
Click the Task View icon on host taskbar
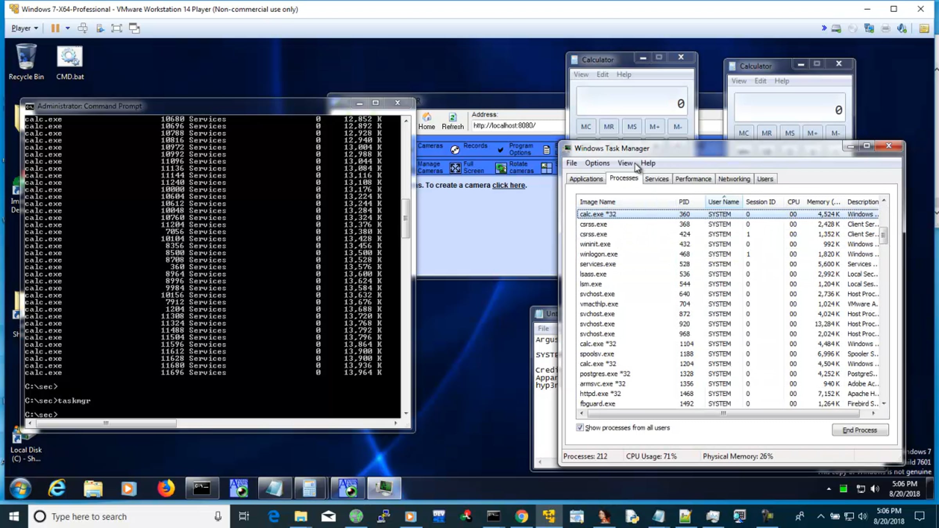tap(244, 517)
